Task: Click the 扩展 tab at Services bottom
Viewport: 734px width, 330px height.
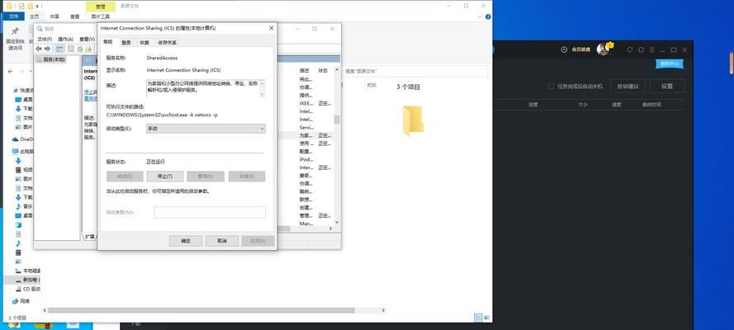Action: [89, 237]
